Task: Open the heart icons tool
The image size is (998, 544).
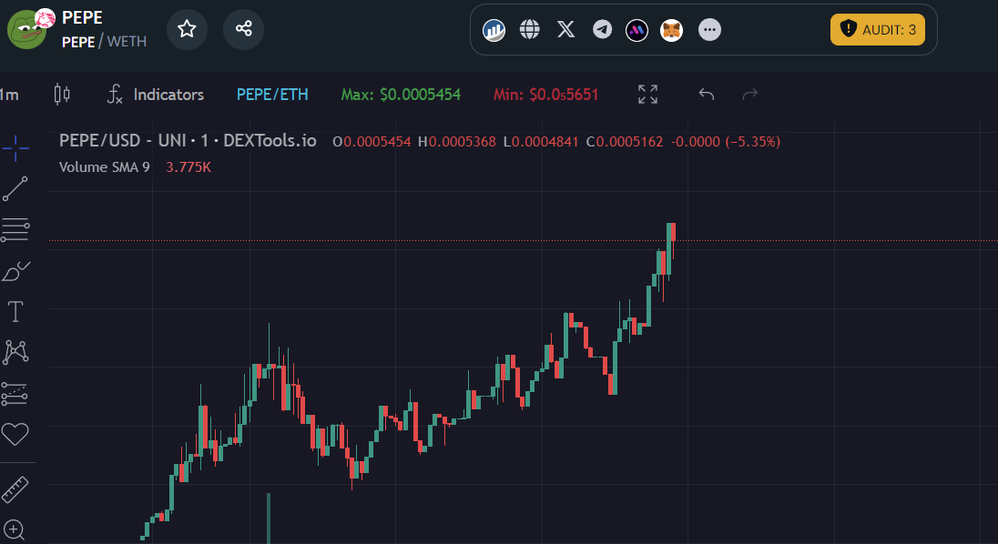Action: [x=15, y=434]
